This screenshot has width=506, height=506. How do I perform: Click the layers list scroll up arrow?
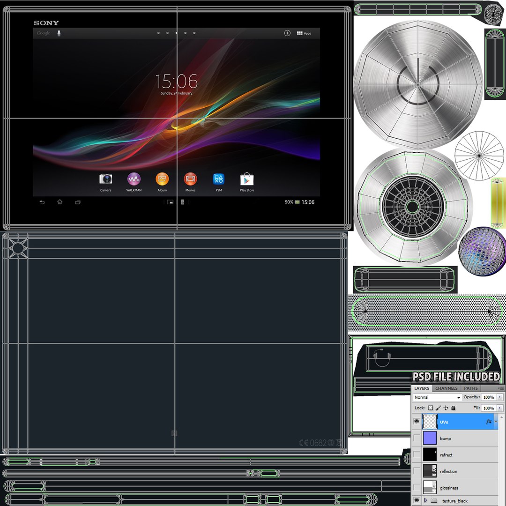(x=501, y=417)
